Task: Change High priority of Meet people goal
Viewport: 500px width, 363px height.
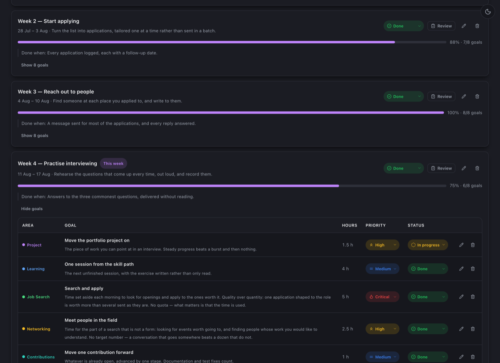Action: (x=382, y=329)
